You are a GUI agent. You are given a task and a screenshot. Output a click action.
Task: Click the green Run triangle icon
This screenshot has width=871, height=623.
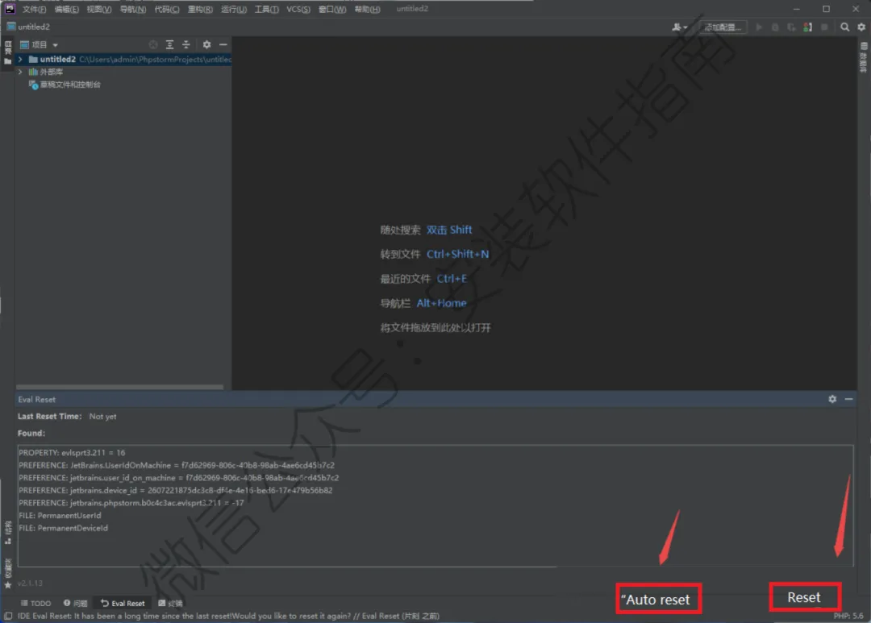coord(759,27)
